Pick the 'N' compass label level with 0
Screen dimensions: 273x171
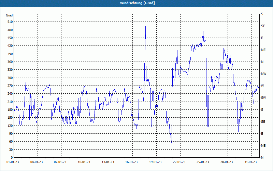(x=262, y=158)
